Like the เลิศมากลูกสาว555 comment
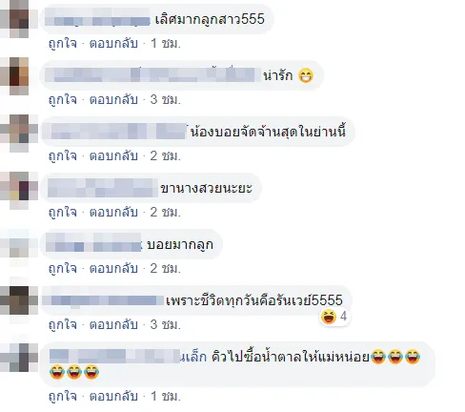Viewport: 465px width, 412px height. [63, 43]
